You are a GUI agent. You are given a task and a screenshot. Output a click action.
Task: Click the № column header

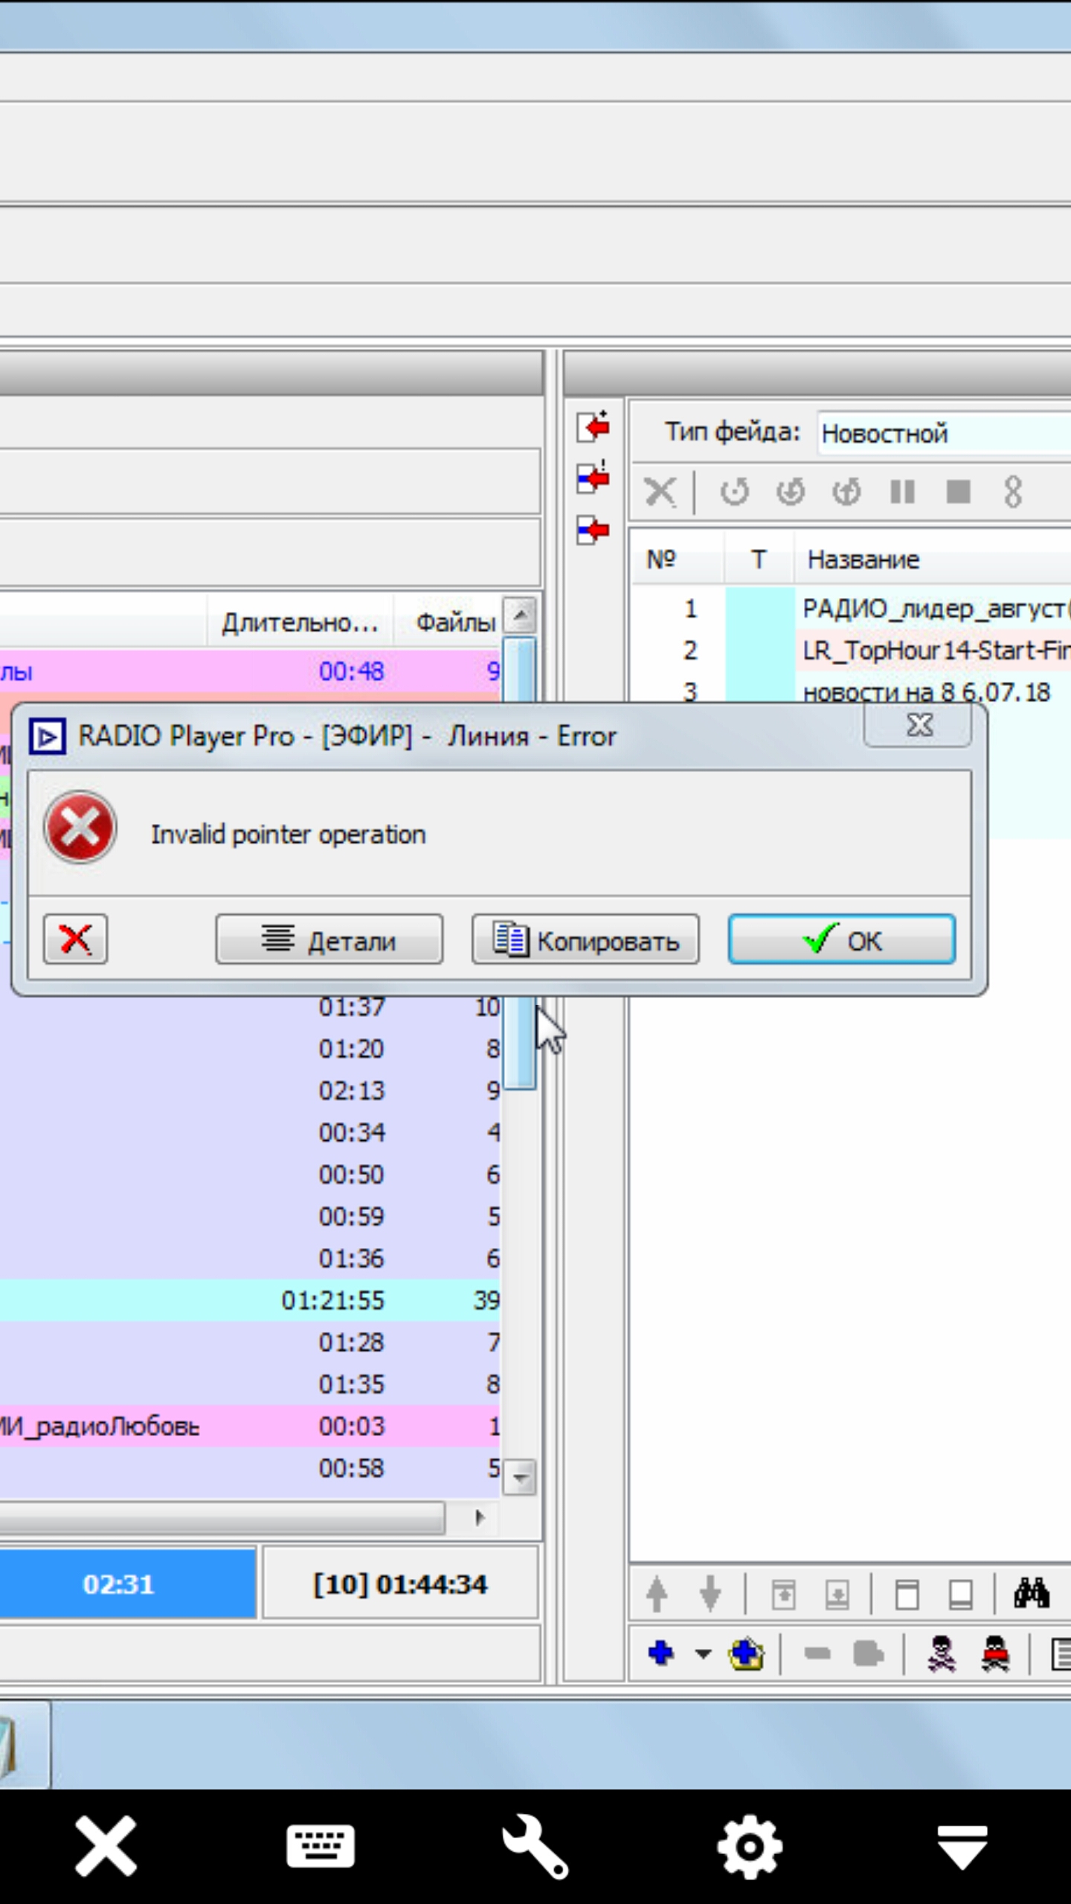point(678,559)
